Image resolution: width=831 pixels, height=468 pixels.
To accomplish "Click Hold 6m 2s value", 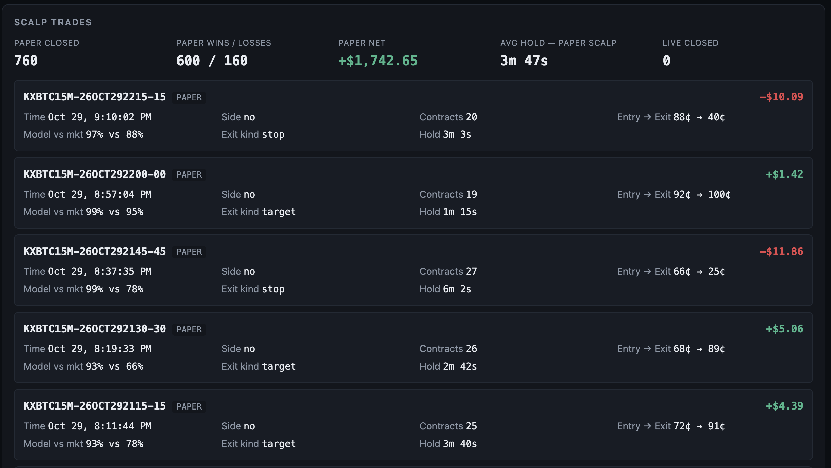I will (x=457, y=289).
